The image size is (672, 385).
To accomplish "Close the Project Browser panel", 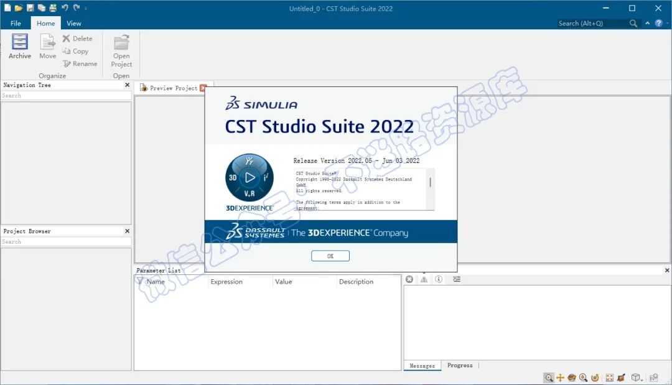I will point(128,231).
